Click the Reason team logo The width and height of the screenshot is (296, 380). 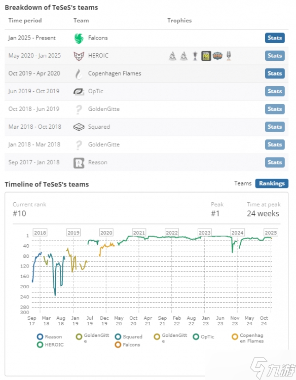[79, 163]
